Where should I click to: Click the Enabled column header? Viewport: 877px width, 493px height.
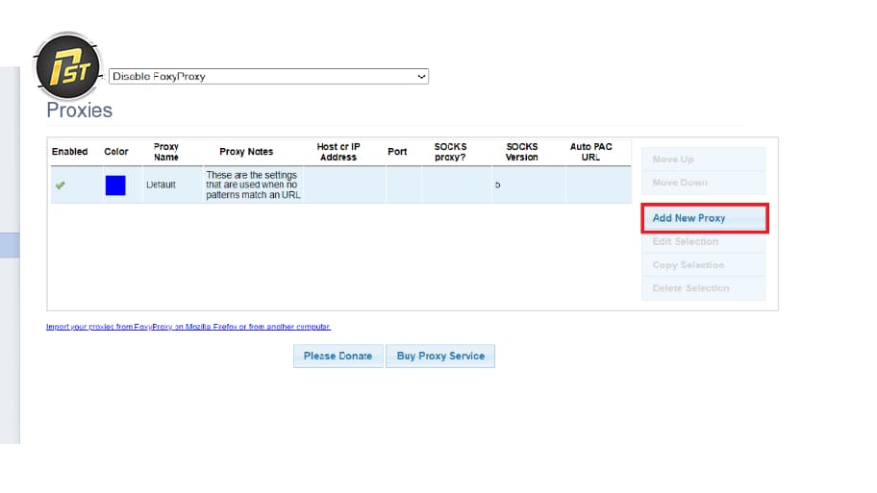tap(70, 152)
